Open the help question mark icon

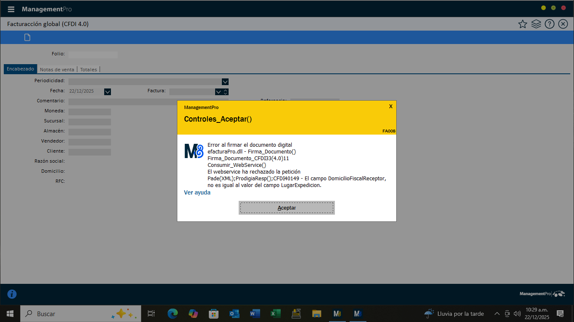549,24
